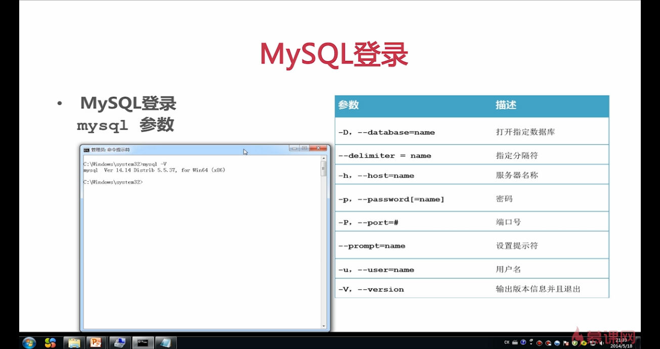Click the gray 'MySQL登录' bullet heading

[x=128, y=104]
